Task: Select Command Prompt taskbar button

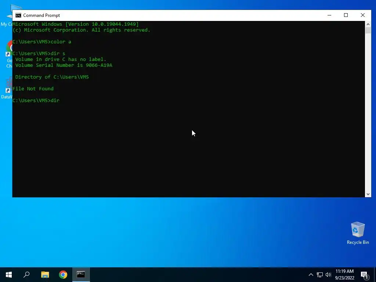Action: [81, 275]
